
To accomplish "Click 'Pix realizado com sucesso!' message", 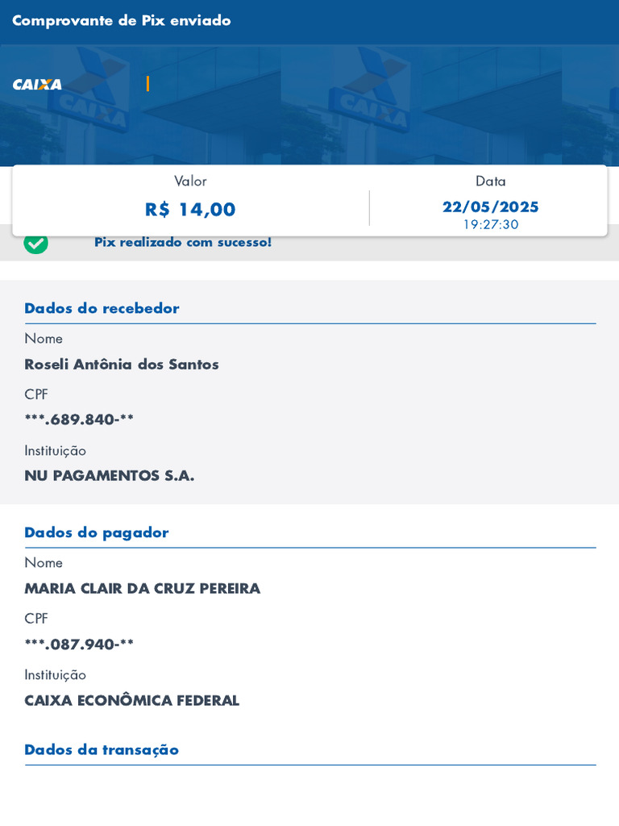I will (x=183, y=242).
